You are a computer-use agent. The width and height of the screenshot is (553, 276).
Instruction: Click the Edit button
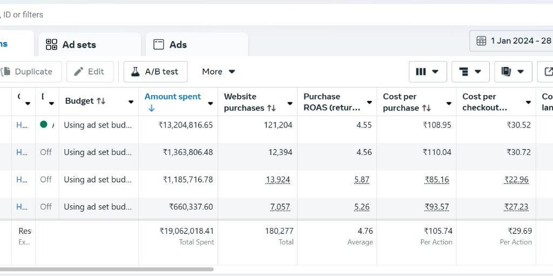(90, 72)
